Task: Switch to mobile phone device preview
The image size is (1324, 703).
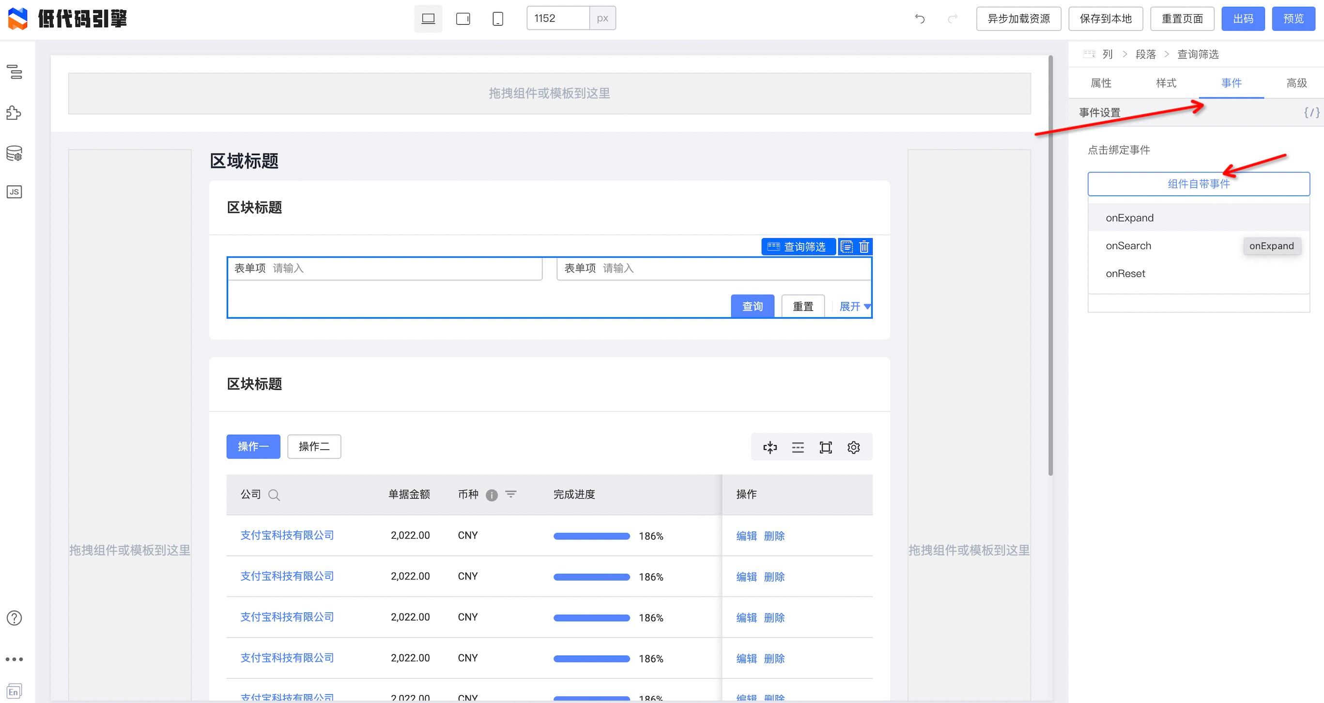Action: click(497, 19)
